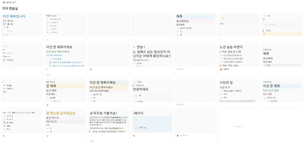The image size is (307, 143).
Task: Click the emoji icon below the 큰 제목 card
Action: [x=47, y=105]
